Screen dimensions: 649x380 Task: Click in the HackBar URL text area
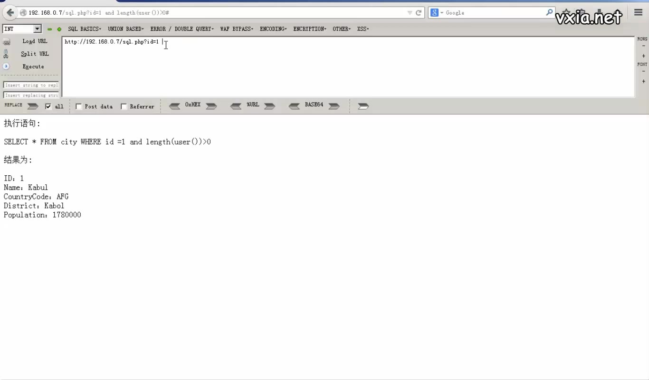click(348, 67)
